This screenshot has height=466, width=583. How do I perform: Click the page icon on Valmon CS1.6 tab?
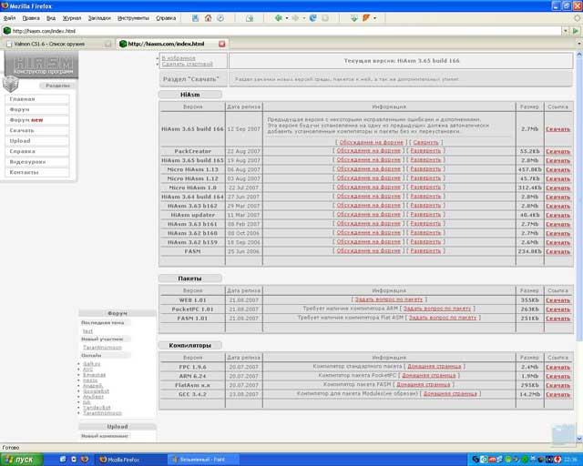tap(8, 44)
